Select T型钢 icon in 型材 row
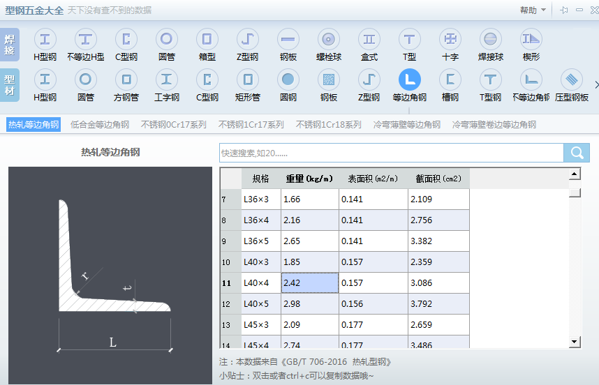Viewport: 599px width, 385px height. click(491, 80)
